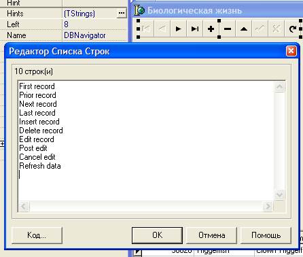Click the DBNavigator name value
The height and width of the screenshot is (257, 303).
click(85, 35)
